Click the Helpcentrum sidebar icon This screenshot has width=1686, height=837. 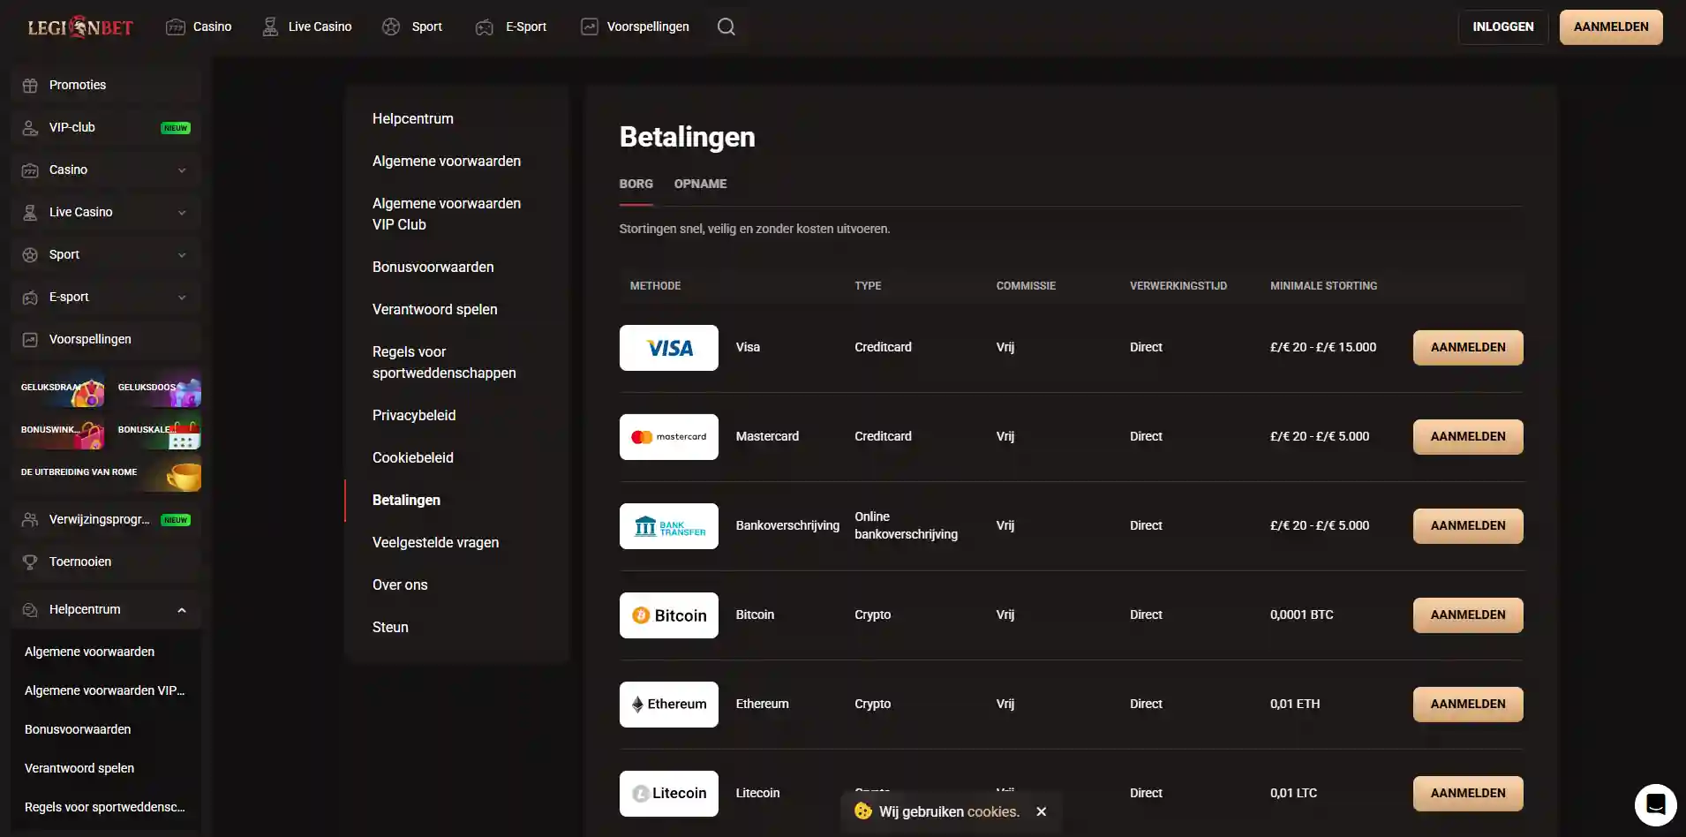pyautogui.click(x=30, y=610)
